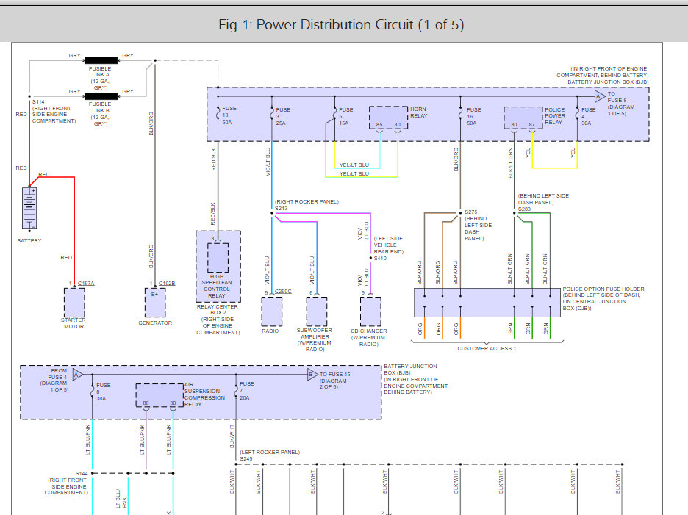
Task: Click terminal 85 on the Horn Relay
Action: 379,125
